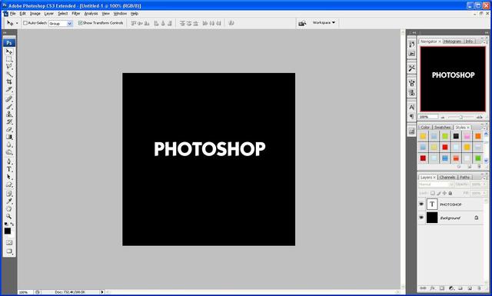The height and width of the screenshot is (296, 492).
Task: Toggle lock position in Layers panel
Action: click(x=444, y=193)
